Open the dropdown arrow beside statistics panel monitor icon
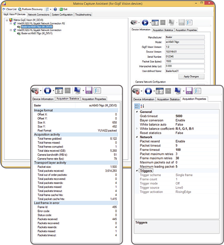This screenshot has height=245, width=224. [x=83, y=91]
